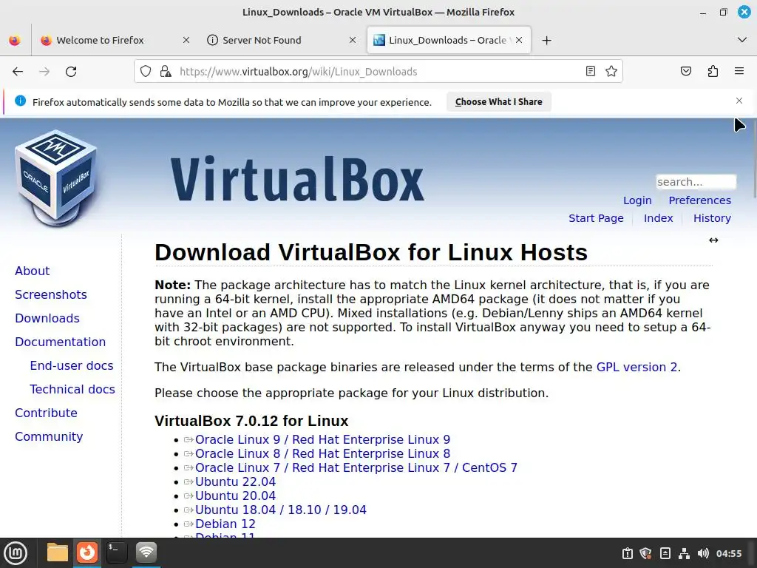
Task: Click the VirtualBox 7.0.12 for Linux heading
Action: (x=251, y=421)
